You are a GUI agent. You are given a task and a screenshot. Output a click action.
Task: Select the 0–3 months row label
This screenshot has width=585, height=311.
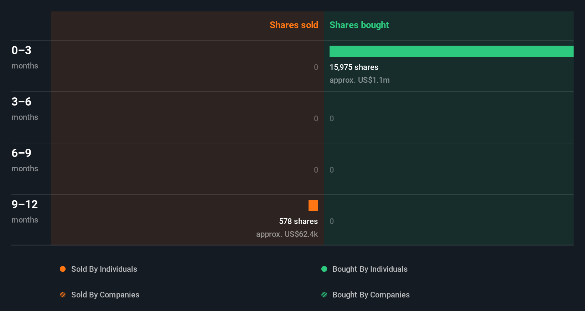tap(24, 57)
